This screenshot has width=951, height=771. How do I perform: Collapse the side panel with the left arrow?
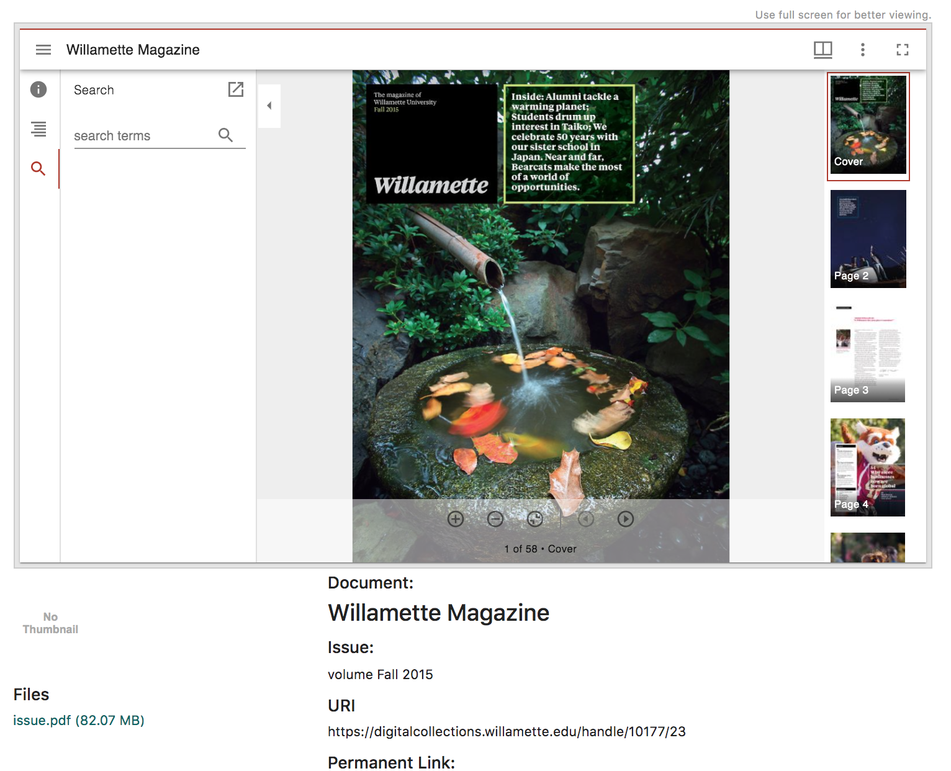click(x=269, y=106)
